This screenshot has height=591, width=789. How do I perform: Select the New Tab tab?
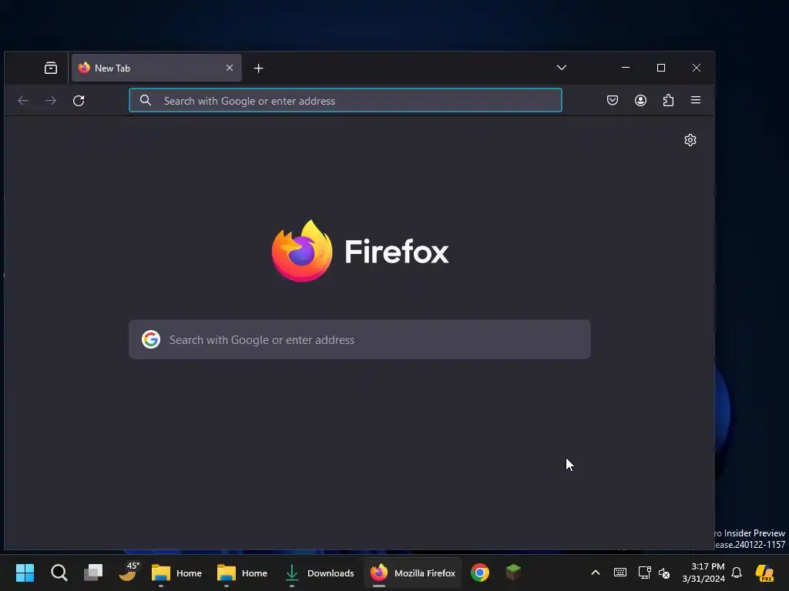[156, 68]
